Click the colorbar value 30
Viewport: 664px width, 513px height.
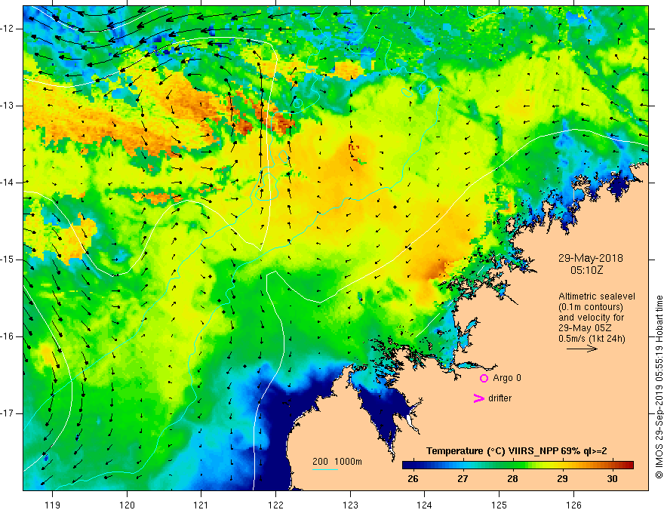click(612, 479)
